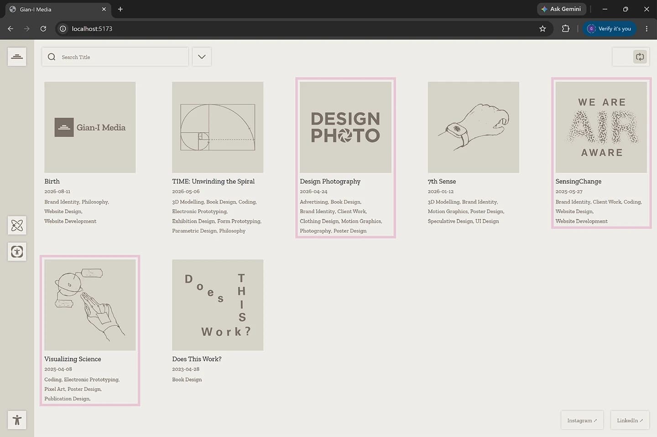The image size is (657, 437).
Task: Click the person-in-badge icon in sidebar
Action: [17, 252]
